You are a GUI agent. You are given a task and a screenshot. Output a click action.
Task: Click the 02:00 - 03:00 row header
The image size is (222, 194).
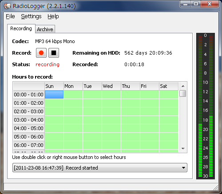pos(29,111)
